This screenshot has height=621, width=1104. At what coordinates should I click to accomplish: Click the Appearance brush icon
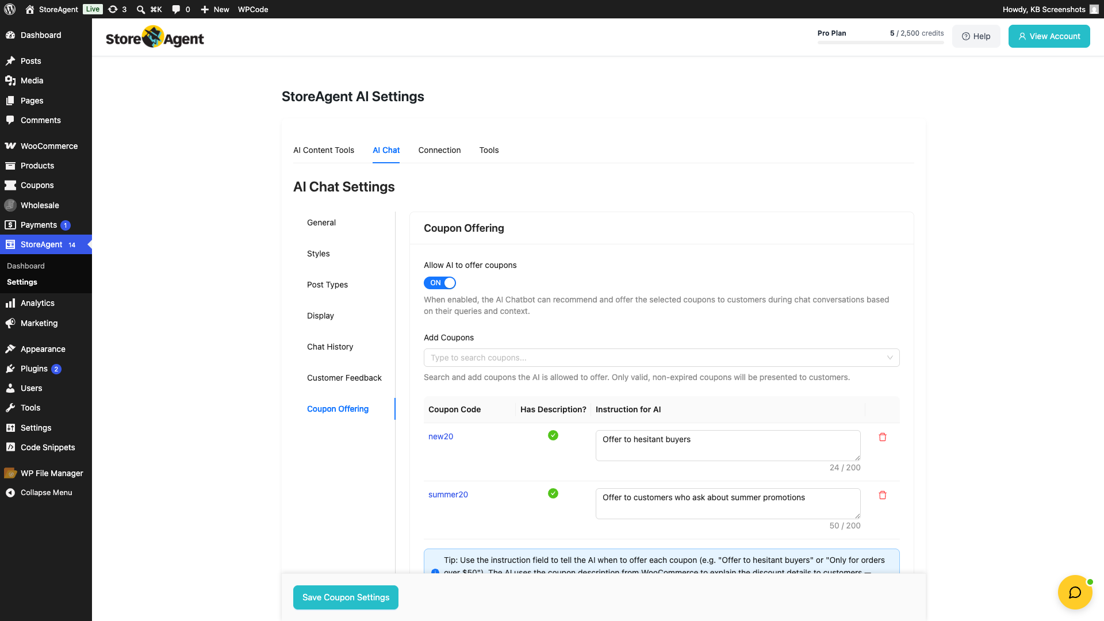point(10,349)
